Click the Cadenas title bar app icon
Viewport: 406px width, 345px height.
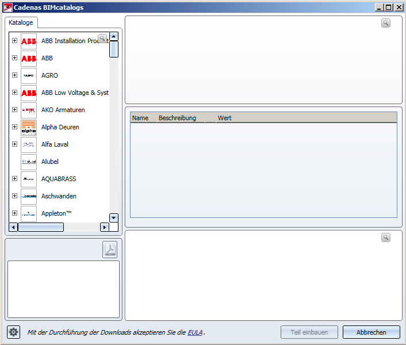[x=8, y=7]
